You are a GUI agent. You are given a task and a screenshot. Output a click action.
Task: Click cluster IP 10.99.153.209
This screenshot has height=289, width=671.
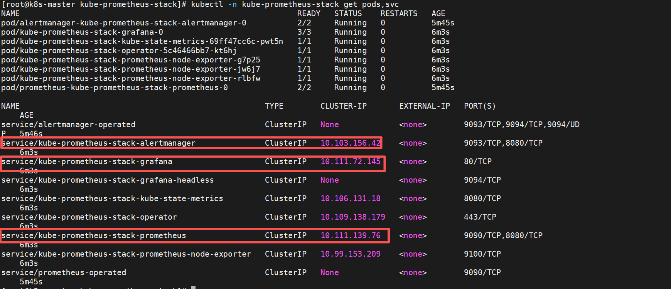[351, 254]
